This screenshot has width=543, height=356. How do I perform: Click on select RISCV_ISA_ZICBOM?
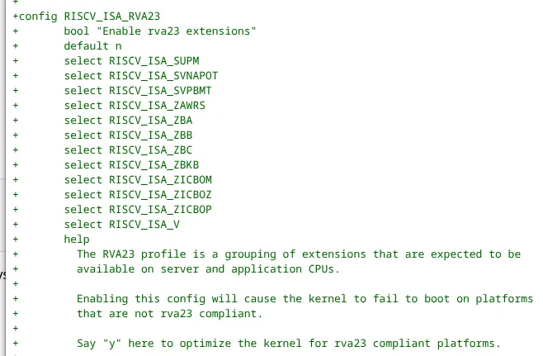(x=138, y=179)
